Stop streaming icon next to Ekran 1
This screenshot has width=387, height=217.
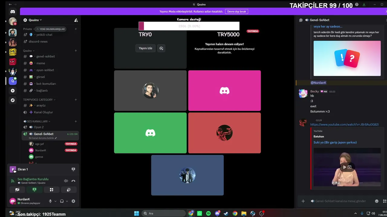[73, 169]
